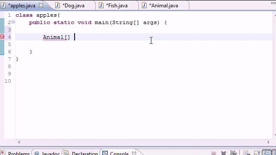Toggle Scroll Lock in Console toolbar
This screenshot has height=155, width=276.
257,153
